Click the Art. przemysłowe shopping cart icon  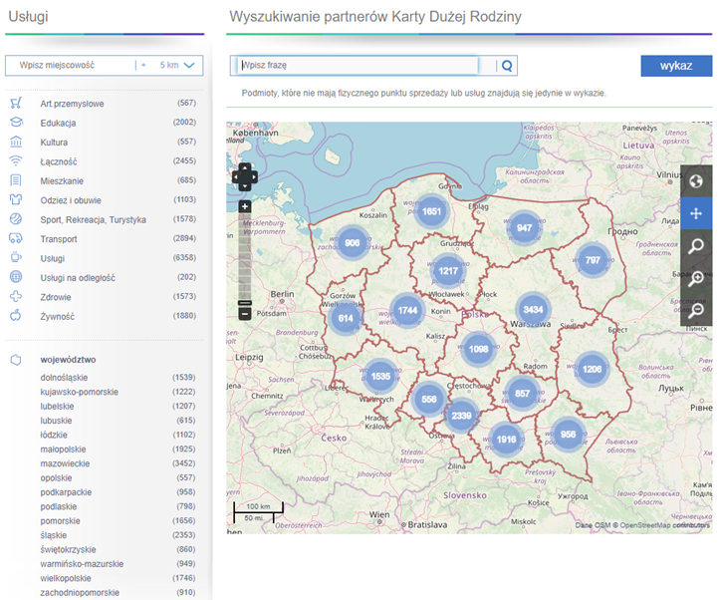tap(16, 103)
